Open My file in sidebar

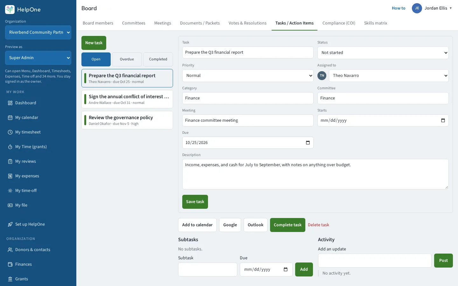[x=38, y=205]
